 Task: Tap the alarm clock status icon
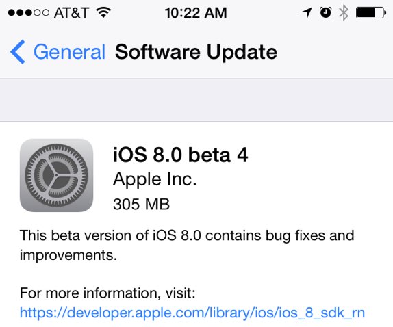326,12
